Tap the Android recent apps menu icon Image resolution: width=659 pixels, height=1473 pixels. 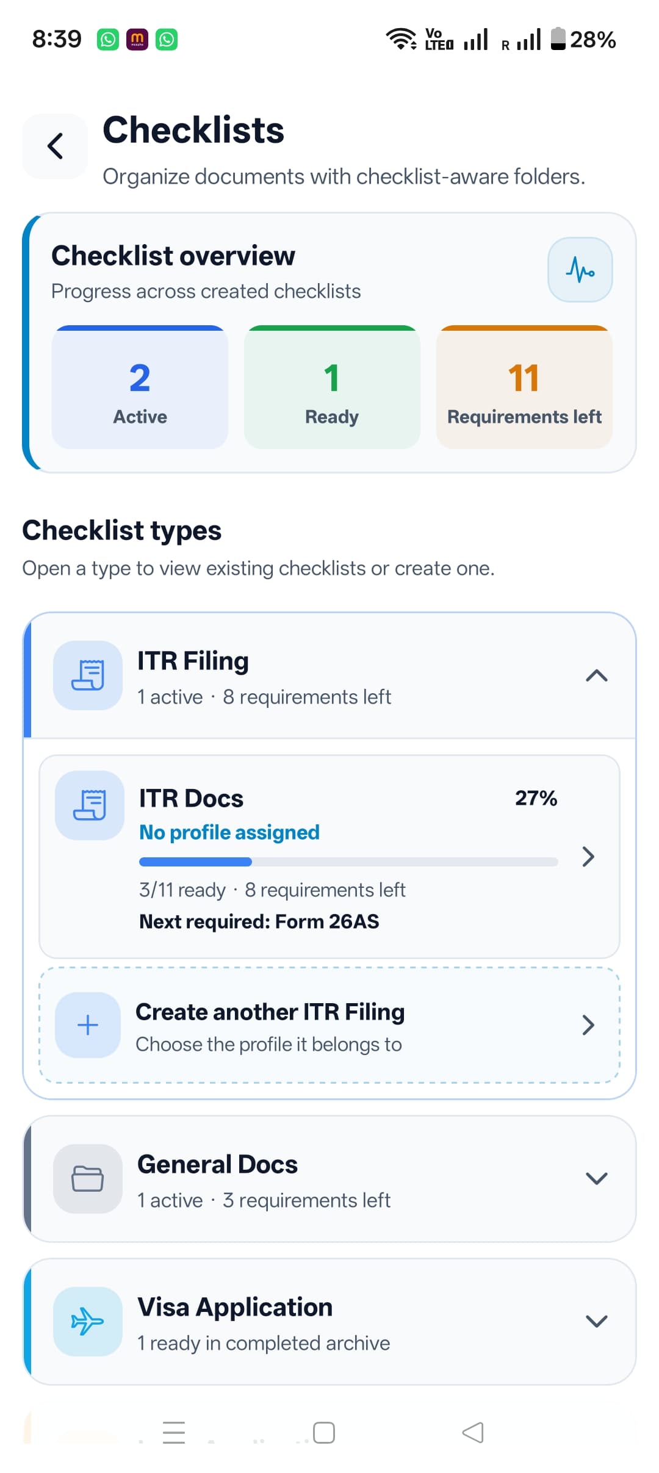[x=174, y=1432]
